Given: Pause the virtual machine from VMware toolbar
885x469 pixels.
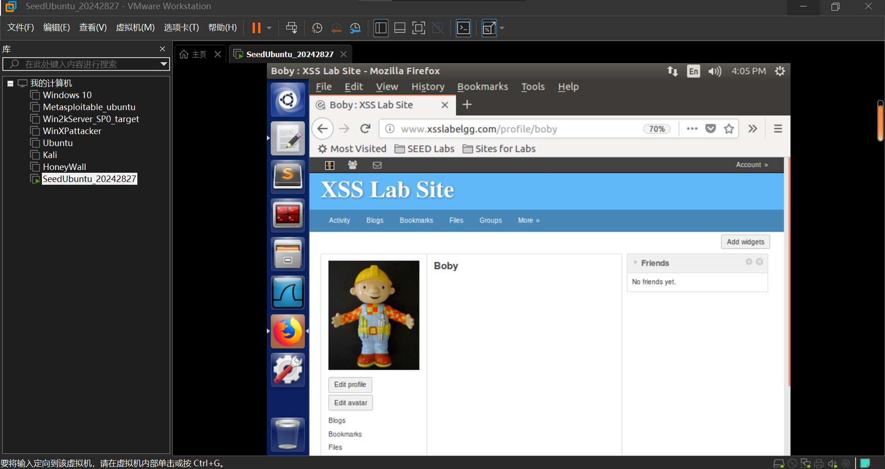Looking at the screenshot, I should click(256, 28).
